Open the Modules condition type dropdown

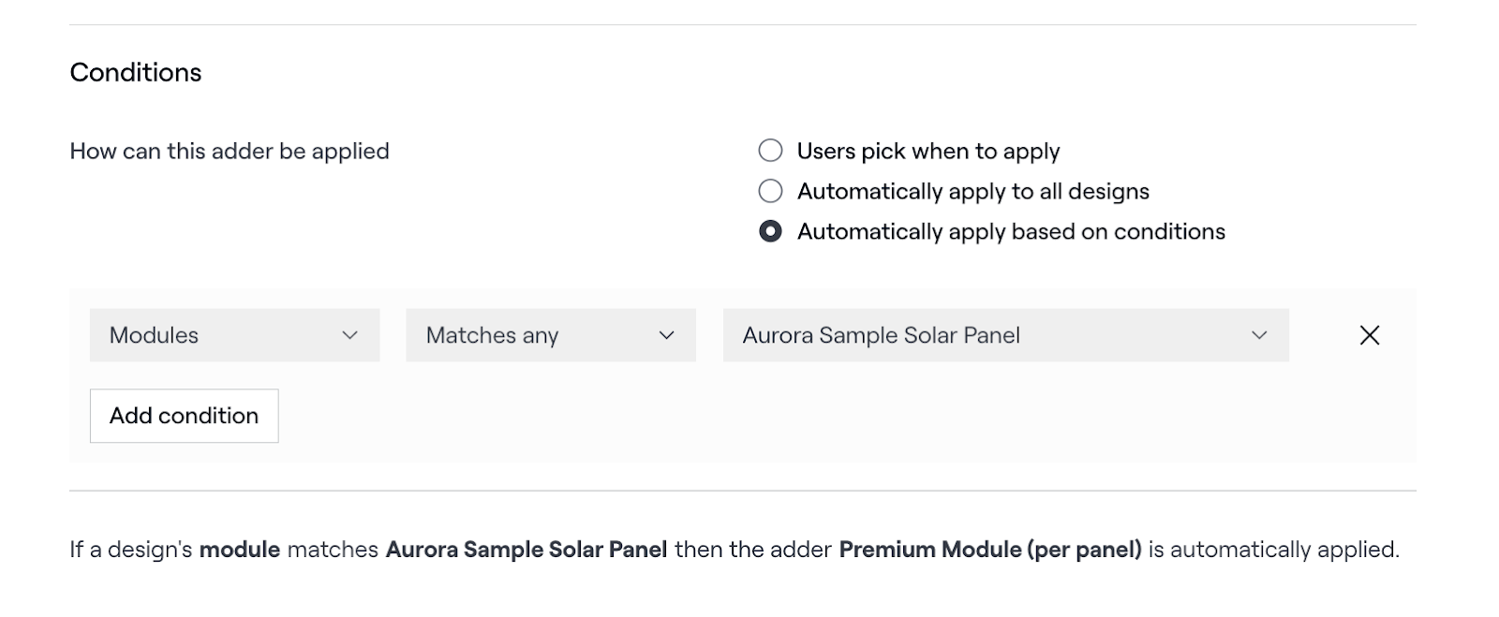234,335
